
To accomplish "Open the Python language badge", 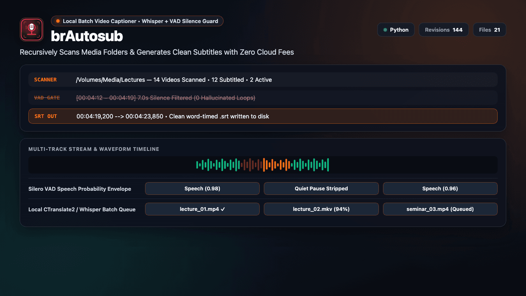I will click(x=396, y=30).
